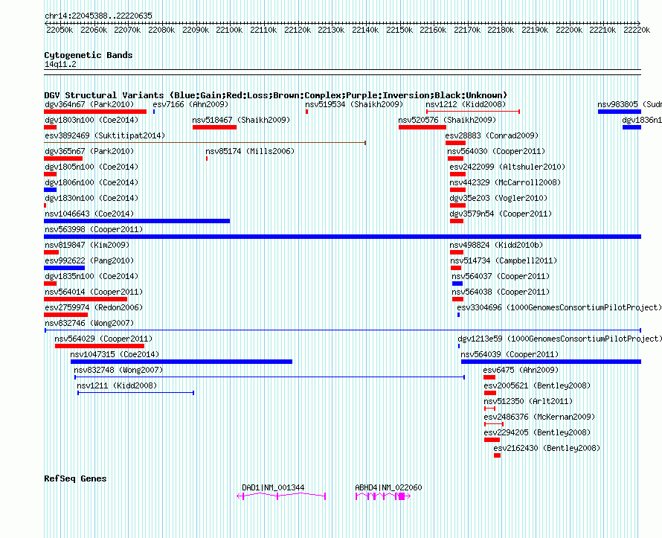Click nsv564037 (Cooper2011) label
Screen dimensions: 662x538
click(x=501, y=276)
